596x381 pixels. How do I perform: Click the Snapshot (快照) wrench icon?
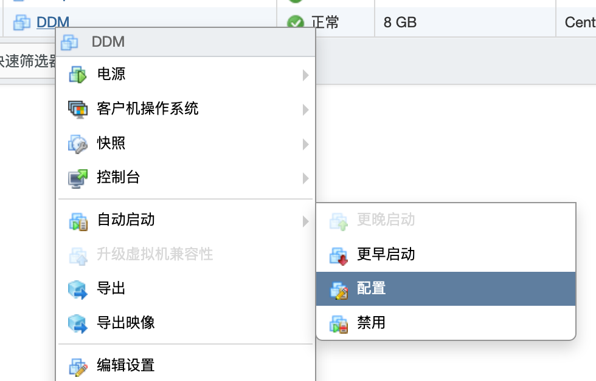pyautogui.click(x=78, y=144)
